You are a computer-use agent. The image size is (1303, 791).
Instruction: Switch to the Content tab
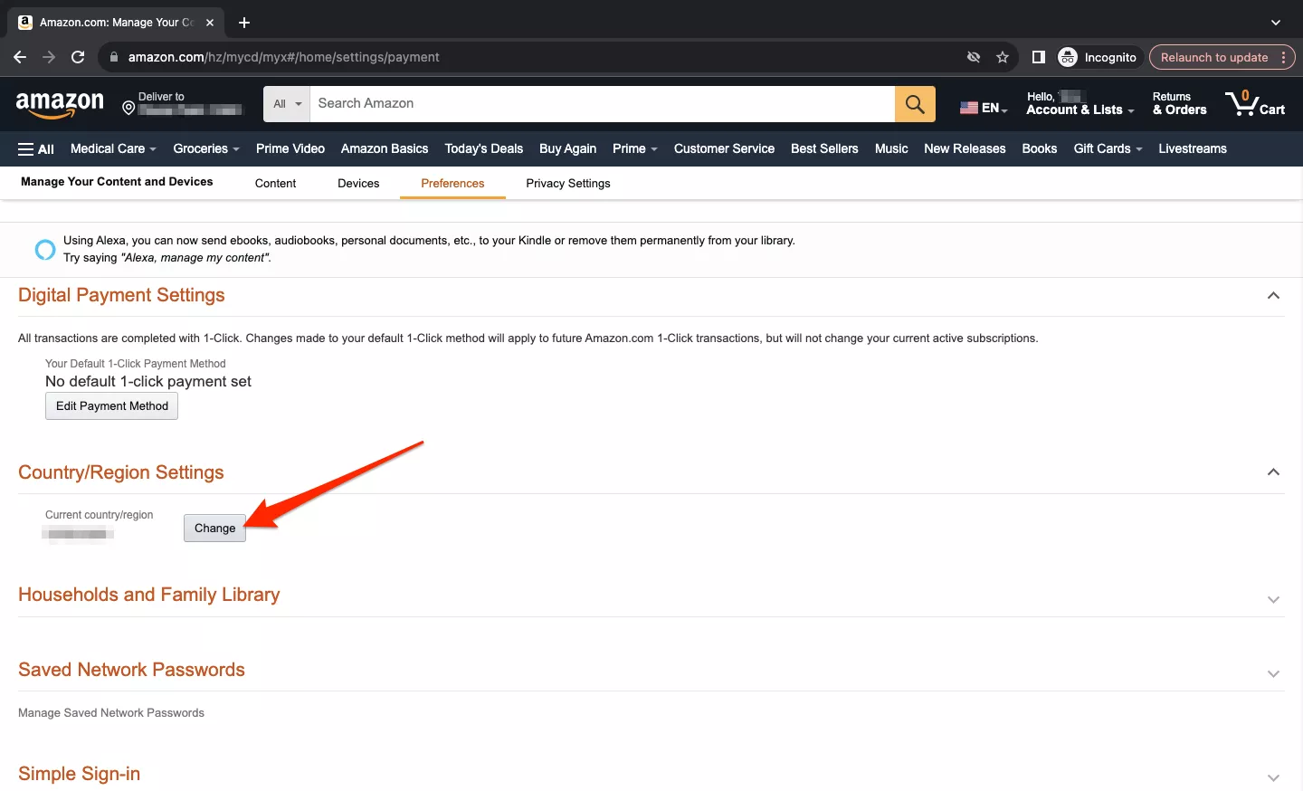click(275, 183)
